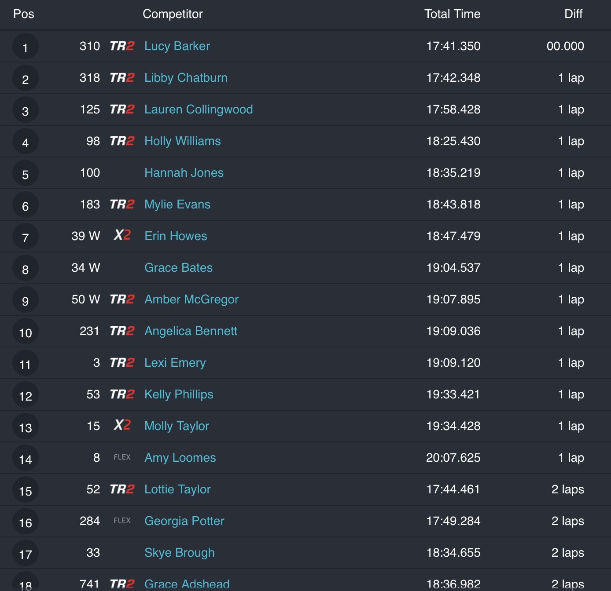The image size is (611, 591).
Task: Click Kelly Phillips total time 19:33.421
Action: click(x=453, y=394)
